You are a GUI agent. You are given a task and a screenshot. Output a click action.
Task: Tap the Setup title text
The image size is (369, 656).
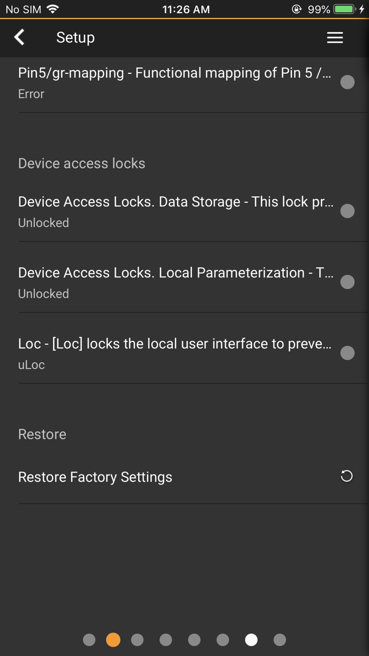[75, 37]
